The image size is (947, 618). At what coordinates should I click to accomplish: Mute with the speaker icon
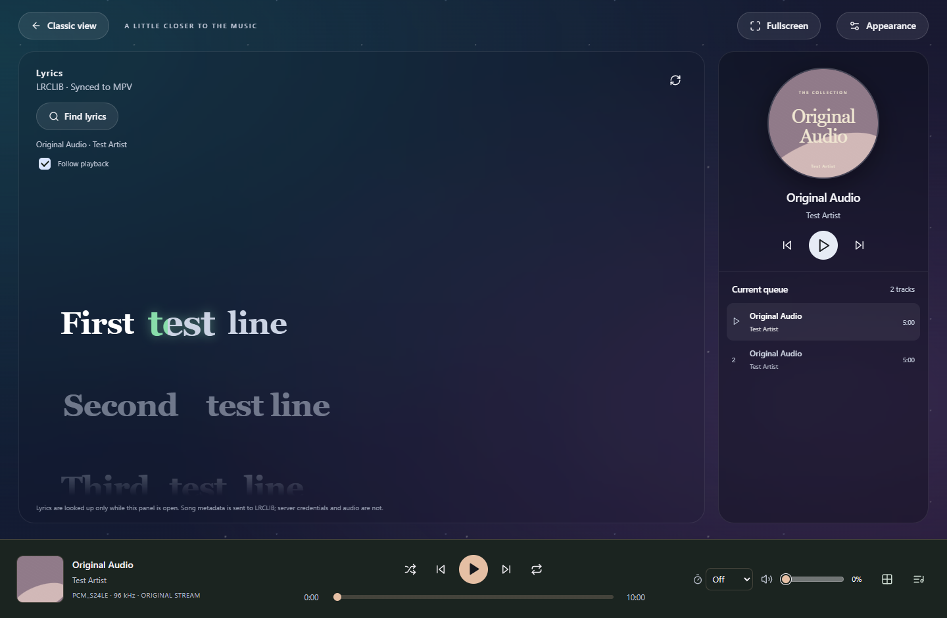767,579
